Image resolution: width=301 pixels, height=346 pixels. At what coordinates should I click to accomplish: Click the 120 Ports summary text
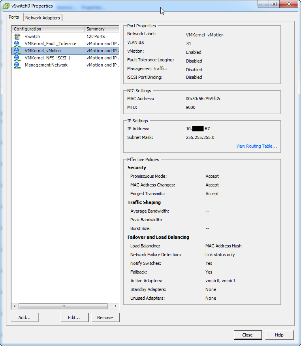pos(96,36)
